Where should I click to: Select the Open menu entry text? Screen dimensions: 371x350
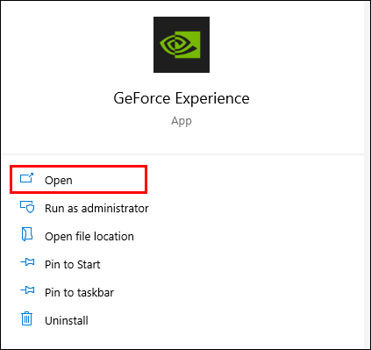click(59, 181)
